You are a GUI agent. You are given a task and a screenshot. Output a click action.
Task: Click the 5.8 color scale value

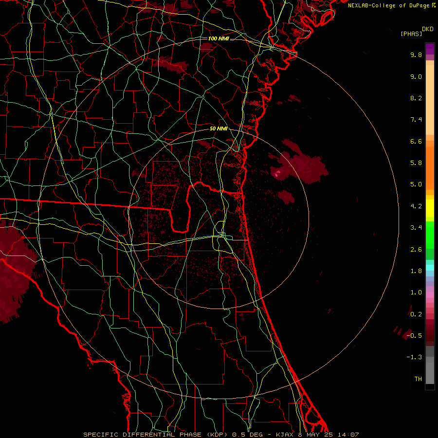point(416,163)
